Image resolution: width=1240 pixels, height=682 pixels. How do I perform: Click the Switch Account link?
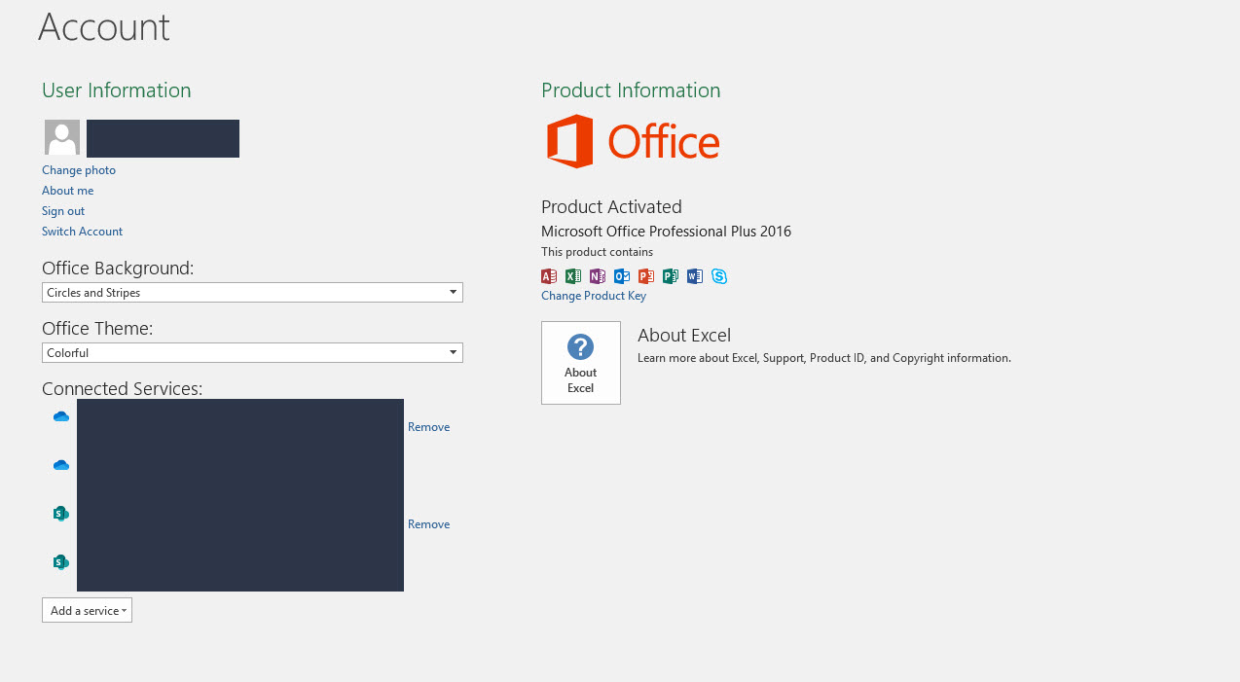(x=82, y=232)
